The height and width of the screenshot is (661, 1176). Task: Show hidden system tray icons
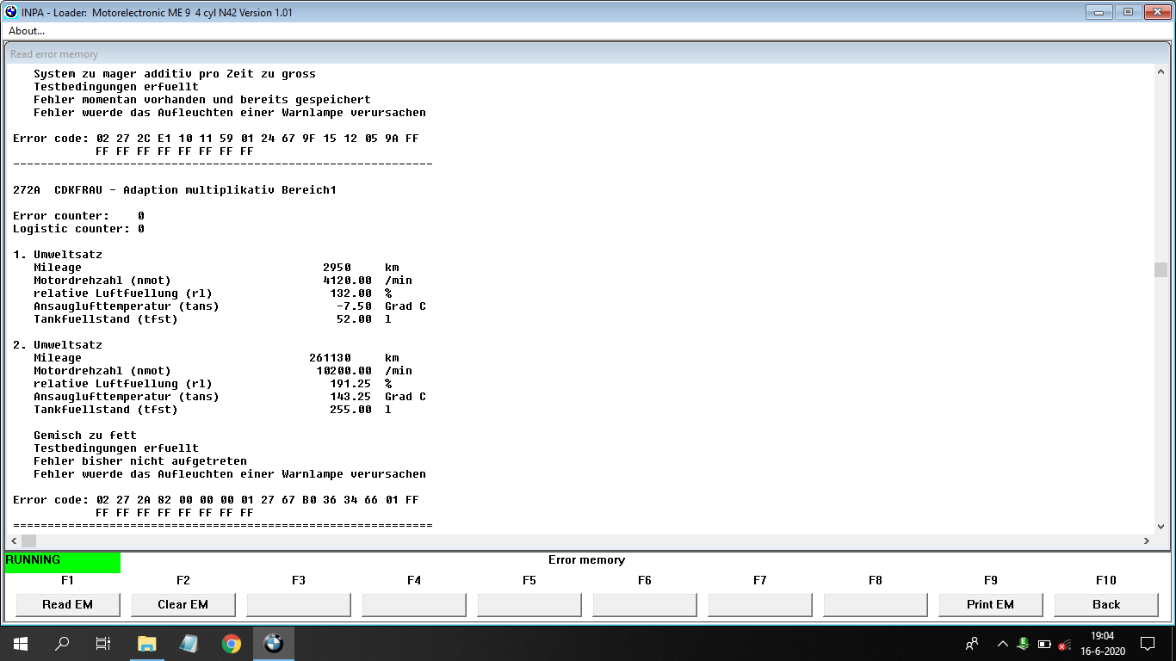pyautogui.click(x=1002, y=644)
